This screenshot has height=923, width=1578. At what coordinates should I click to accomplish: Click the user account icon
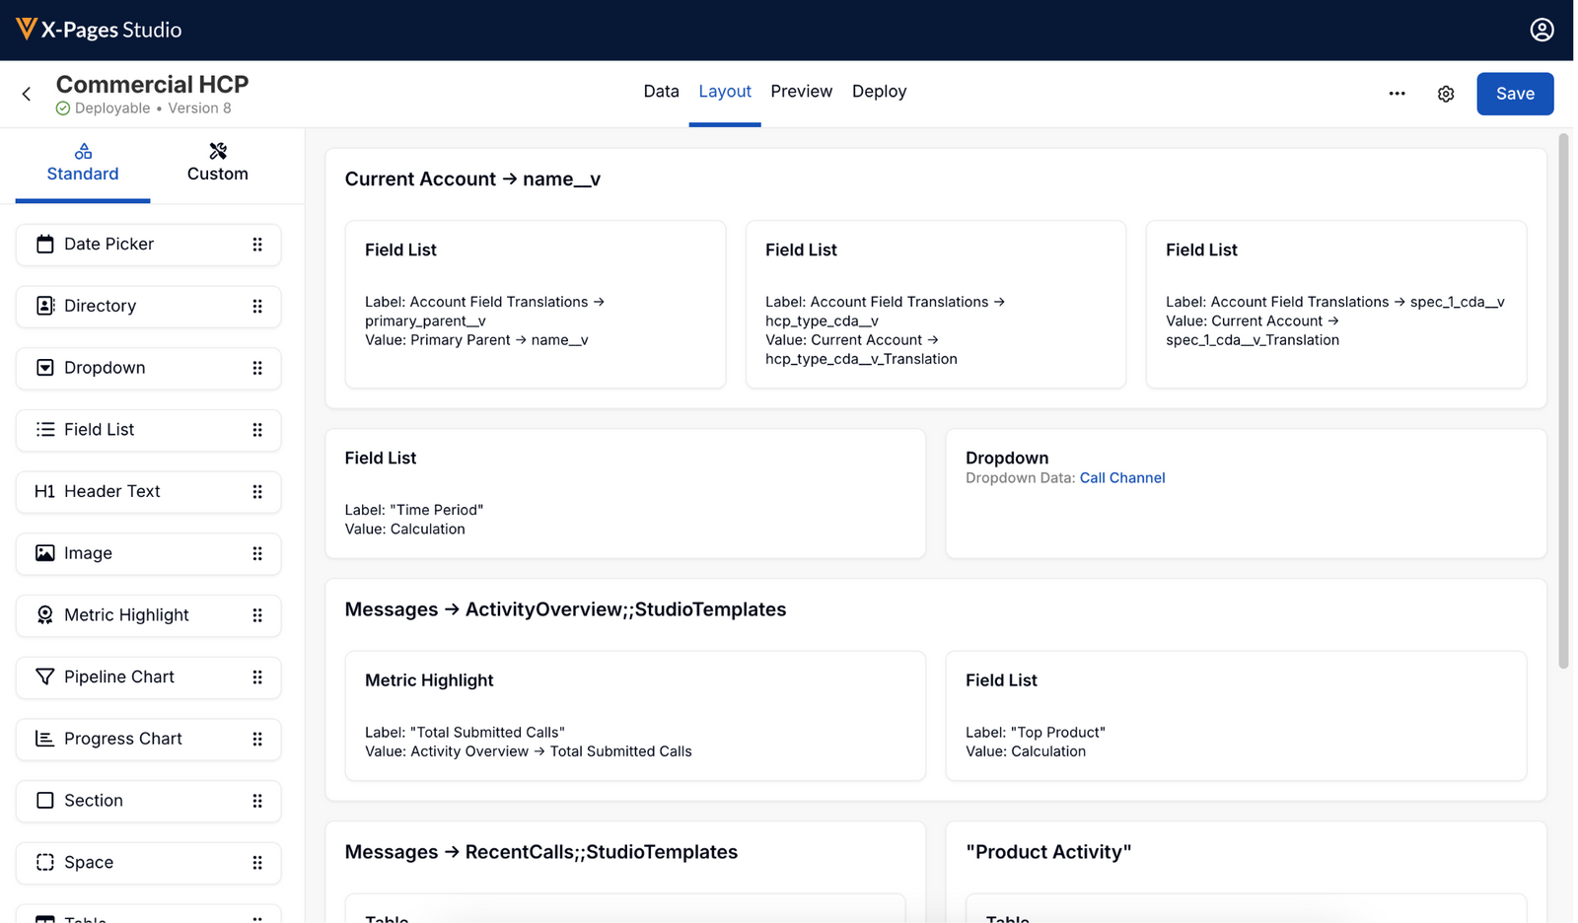[x=1542, y=30]
